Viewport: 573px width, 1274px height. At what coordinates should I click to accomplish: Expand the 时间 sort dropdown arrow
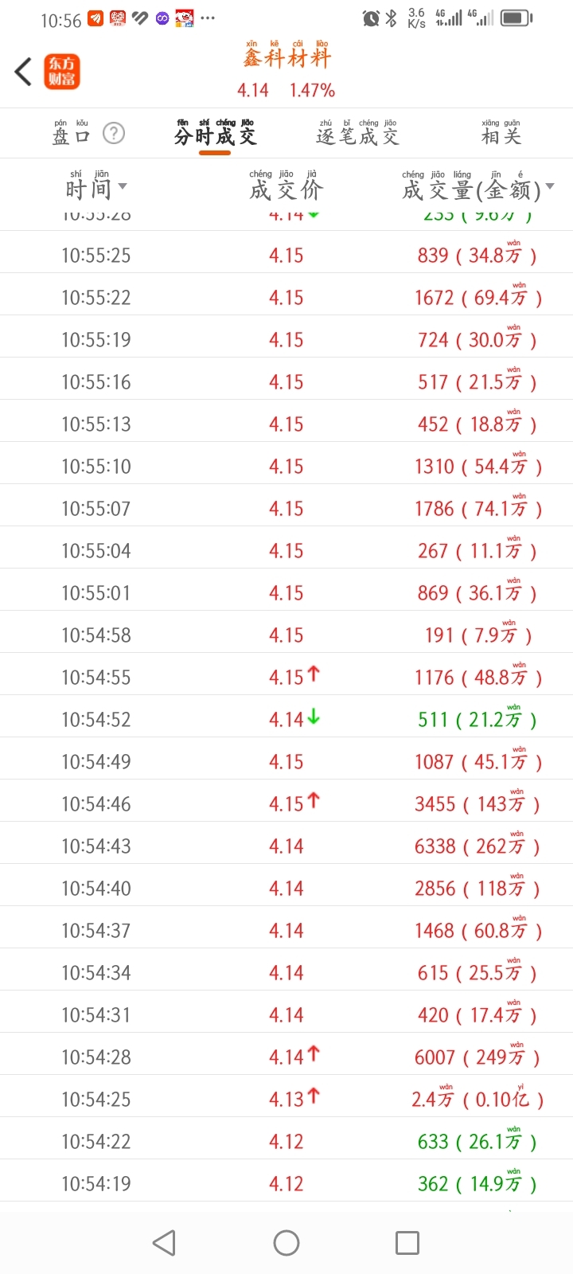click(x=123, y=187)
